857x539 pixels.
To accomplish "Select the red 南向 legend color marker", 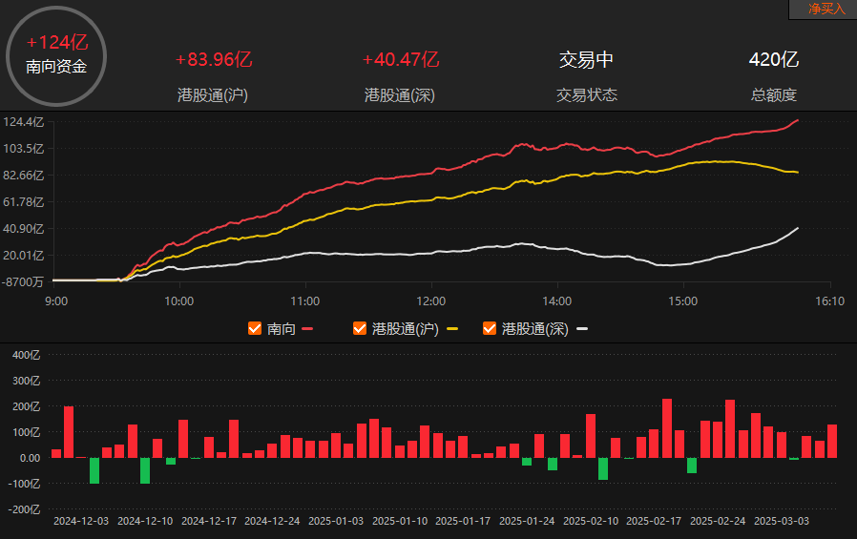I will (x=307, y=329).
